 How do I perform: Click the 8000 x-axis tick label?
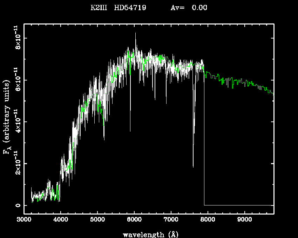pyautogui.click(x=208, y=220)
